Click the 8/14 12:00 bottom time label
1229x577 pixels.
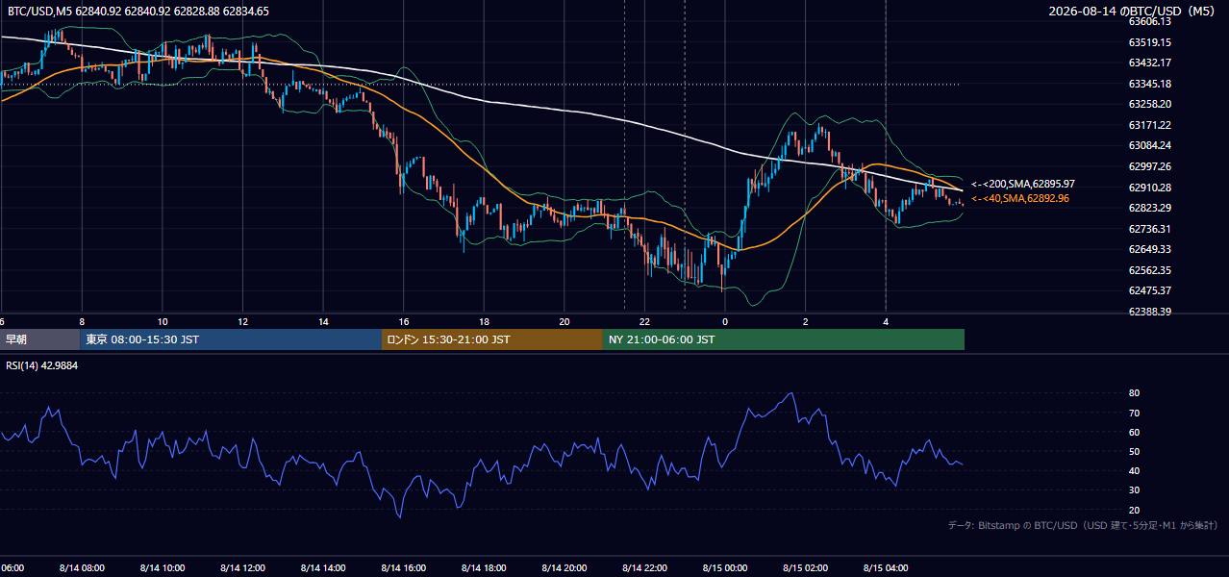pos(242,568)
